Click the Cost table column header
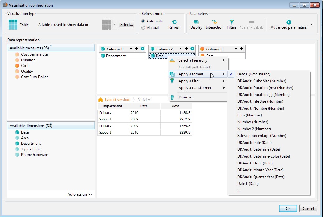Image resolution: width=323 pixels, height=217 pixels. click(176, 106)
